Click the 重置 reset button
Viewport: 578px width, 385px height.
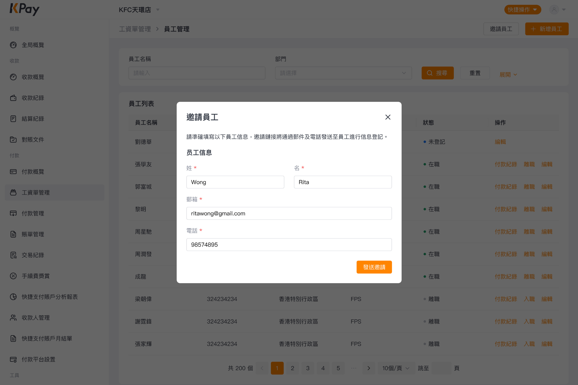click(x=475, y=73)
